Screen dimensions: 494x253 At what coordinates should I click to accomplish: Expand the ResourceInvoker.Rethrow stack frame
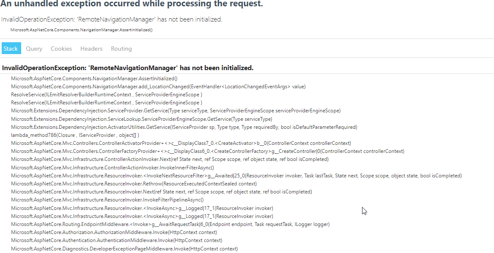tap(134, 184)
